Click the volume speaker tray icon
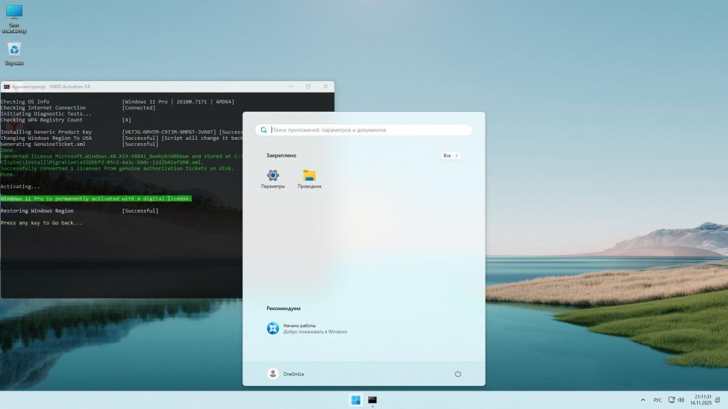 [681, 400]
